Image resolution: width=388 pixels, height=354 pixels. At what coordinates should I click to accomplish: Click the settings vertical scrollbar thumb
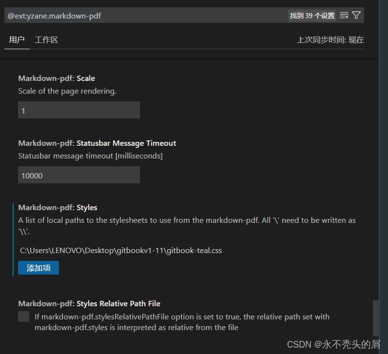[x=376, y=318]
